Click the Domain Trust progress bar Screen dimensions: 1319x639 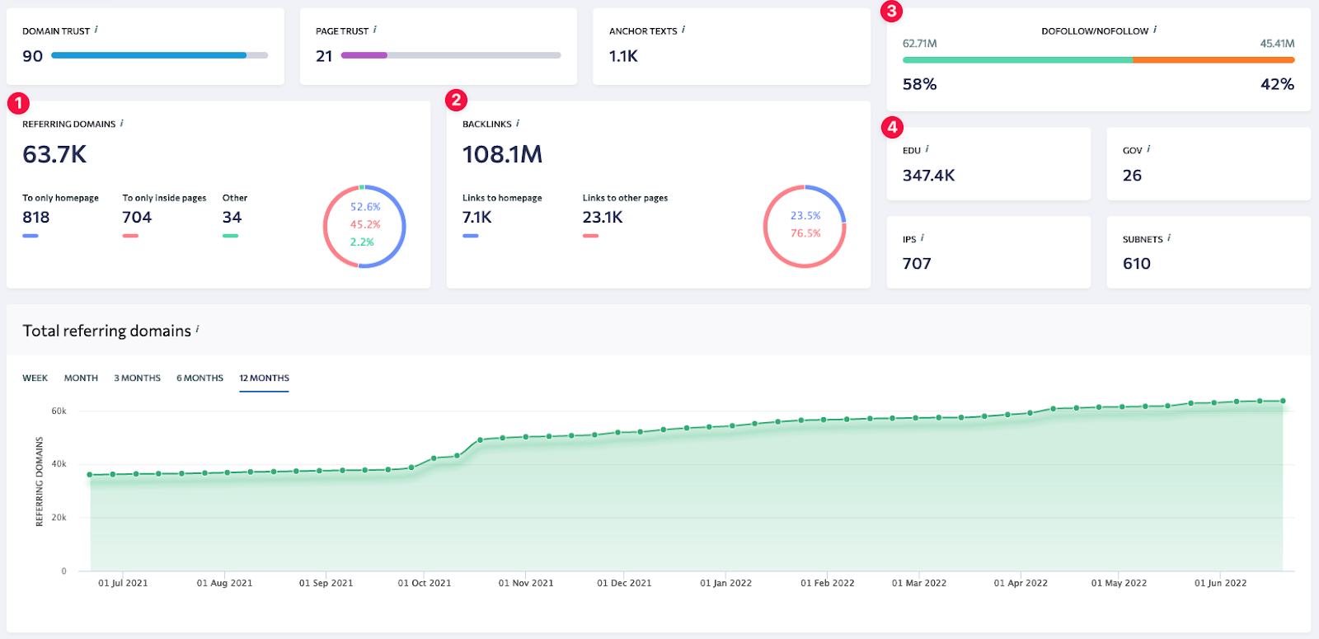(x=159, y=55)
